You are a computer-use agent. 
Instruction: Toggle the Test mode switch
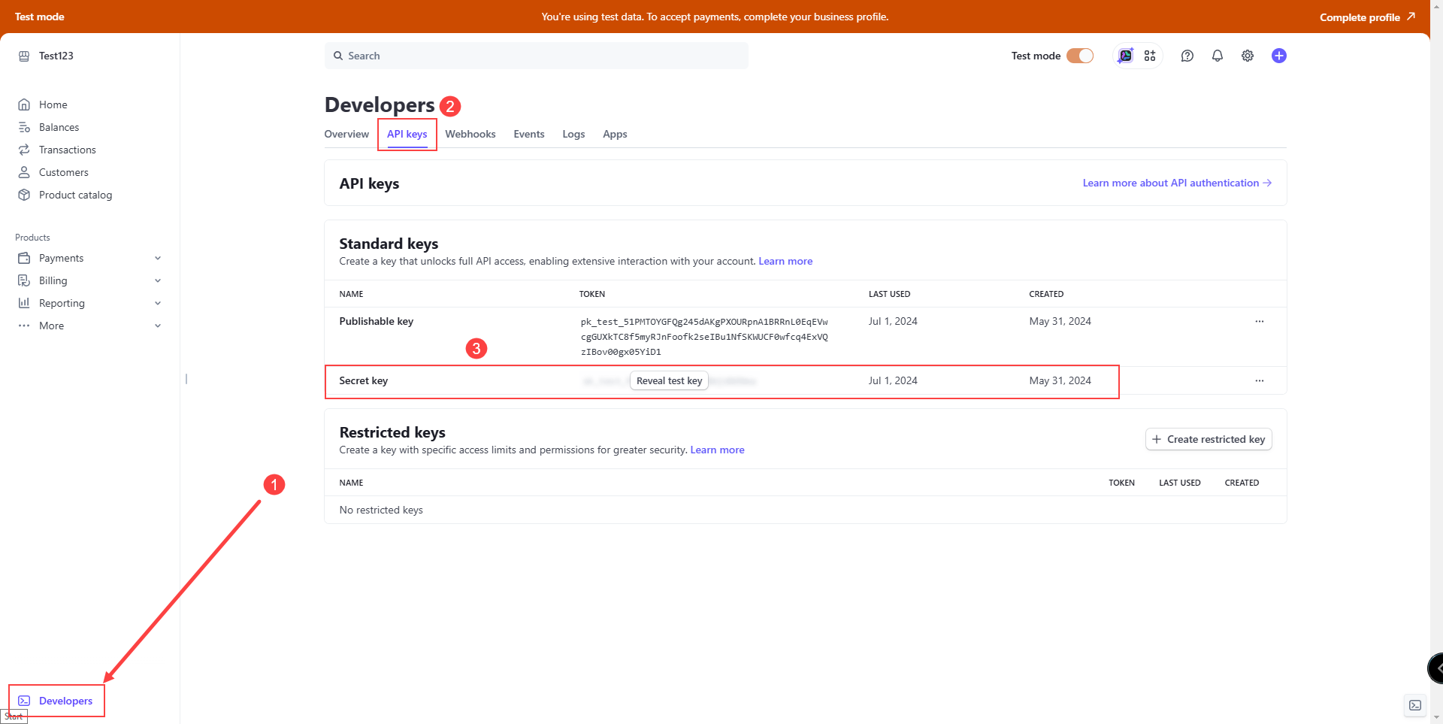pyautogui.click(x=1080, y=56)
